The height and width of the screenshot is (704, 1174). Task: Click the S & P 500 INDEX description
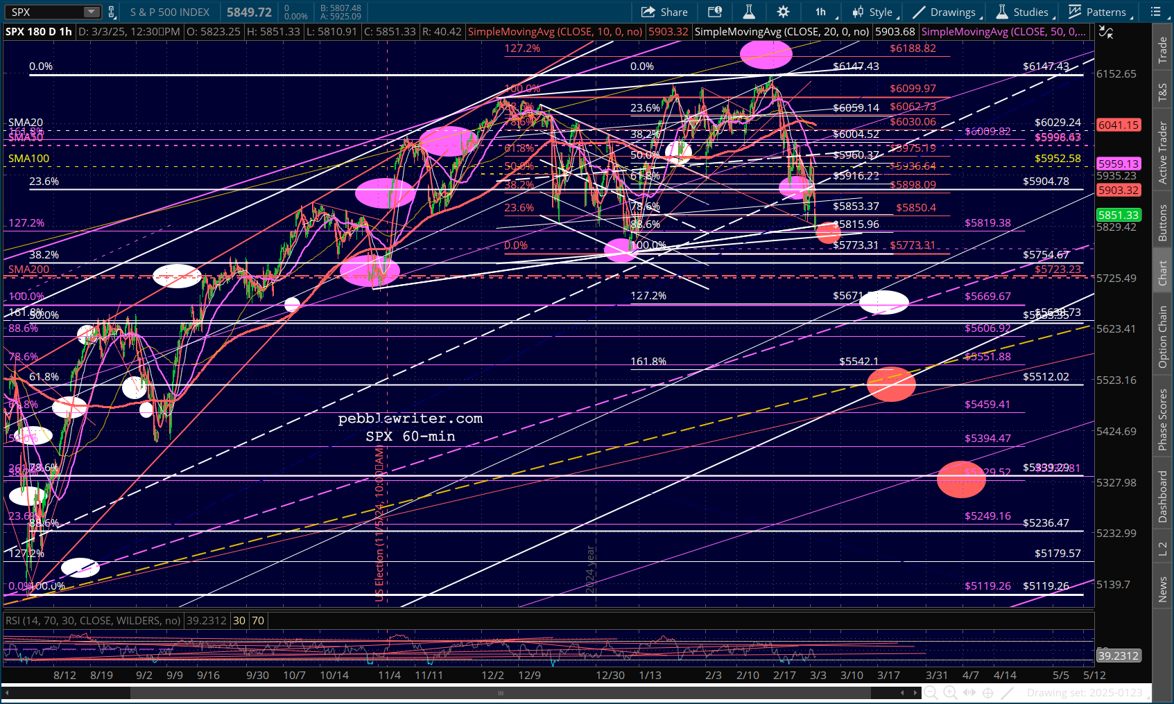click(170, 12)
